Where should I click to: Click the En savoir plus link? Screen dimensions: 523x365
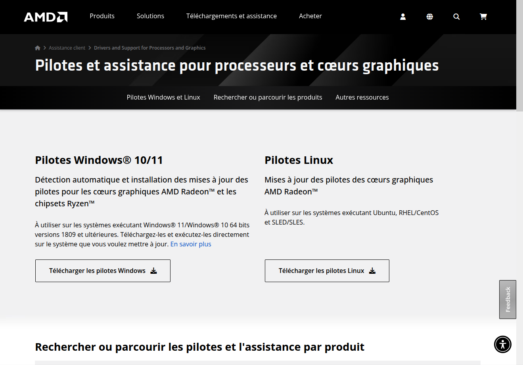pos(191,244)
